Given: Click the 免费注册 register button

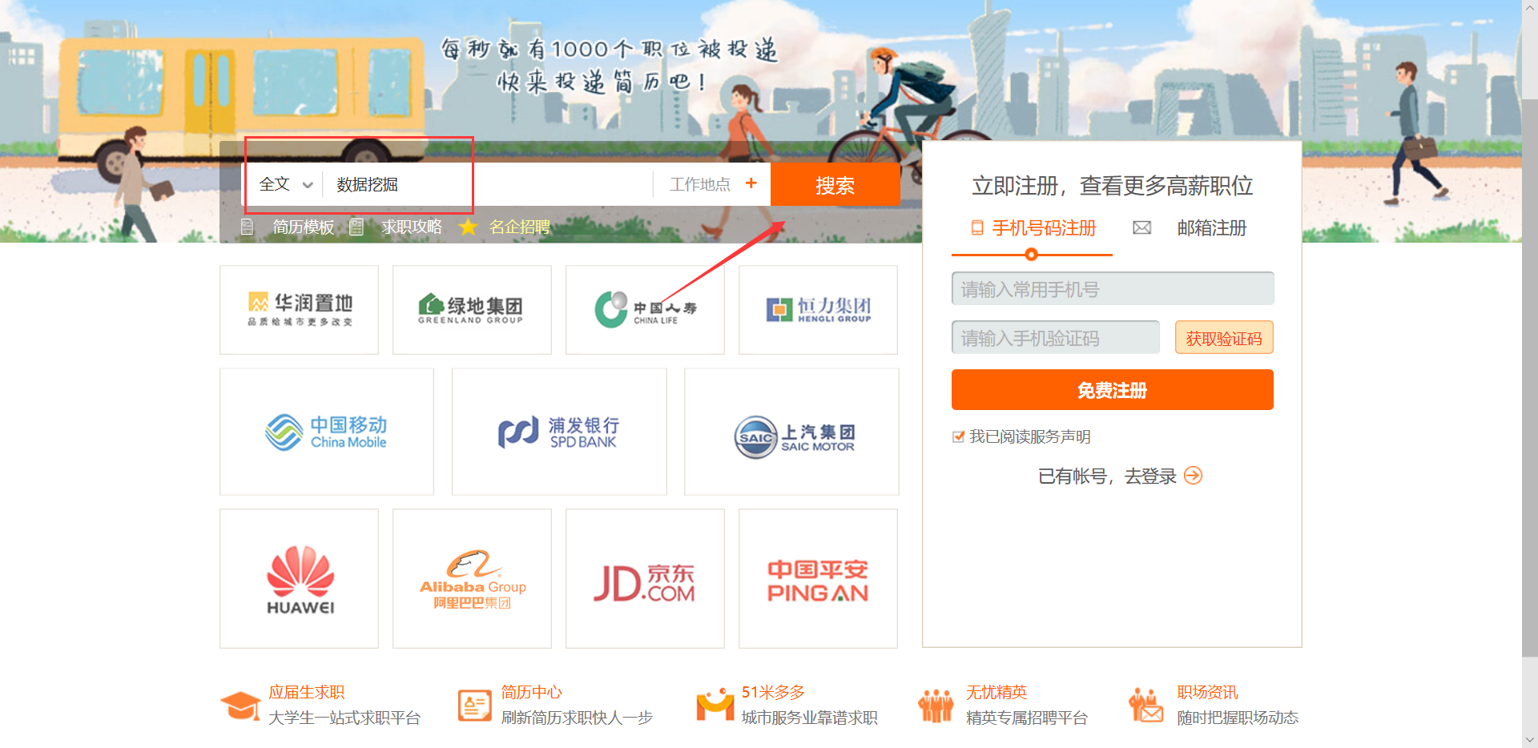Looking at the screenshot, I should click(x=1113, y=390).
